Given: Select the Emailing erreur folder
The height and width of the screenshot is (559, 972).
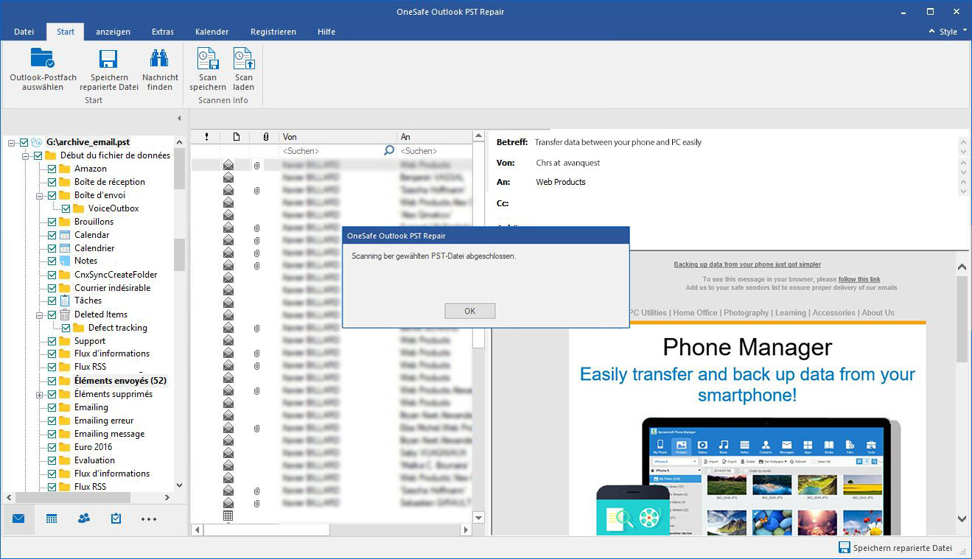Looking at the screenshot, I should point(104,421).
